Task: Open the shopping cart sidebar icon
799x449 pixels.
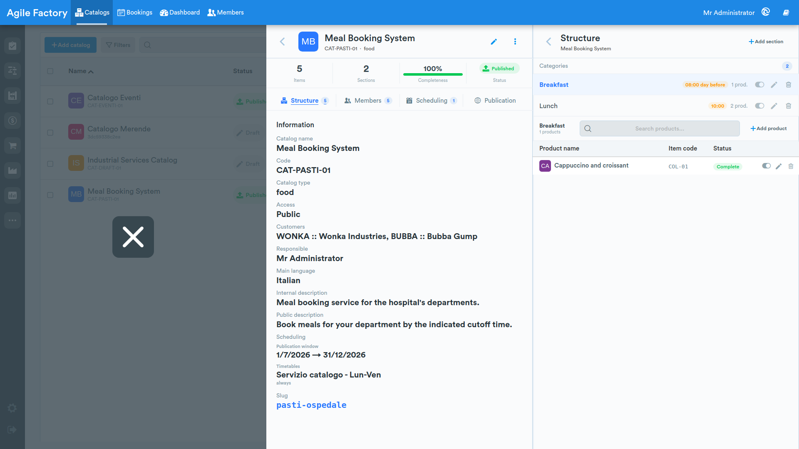Action: click(x=12, y=146)
